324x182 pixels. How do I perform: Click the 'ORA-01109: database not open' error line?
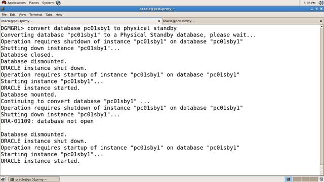pos(47,121)
